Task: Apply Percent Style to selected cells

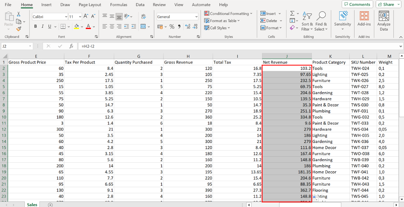Action: 172,27
